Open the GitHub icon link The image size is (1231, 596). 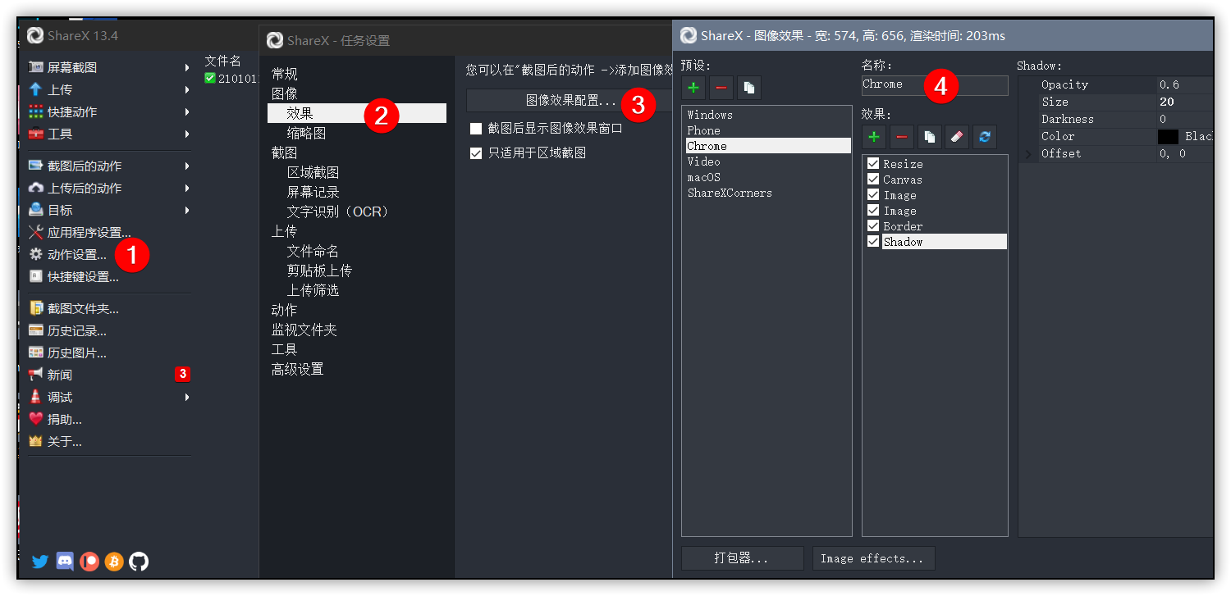coord(140,562)
